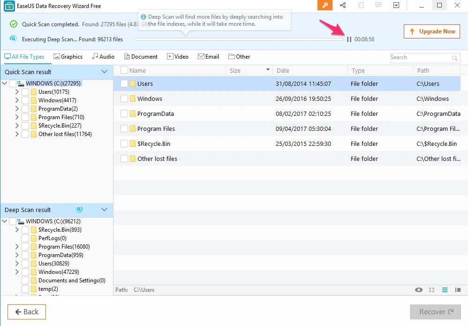Select all files via header checkbox
The image size is (469, 326).
pos(124,70)
